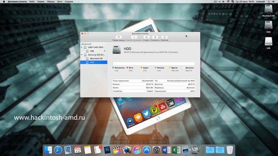Eject the USB volume in the sidebar
278x156 pixels.
click(105, 51)
